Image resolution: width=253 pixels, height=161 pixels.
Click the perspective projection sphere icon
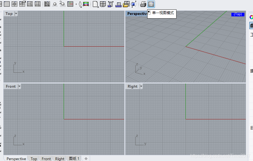[x=55, y=4]
